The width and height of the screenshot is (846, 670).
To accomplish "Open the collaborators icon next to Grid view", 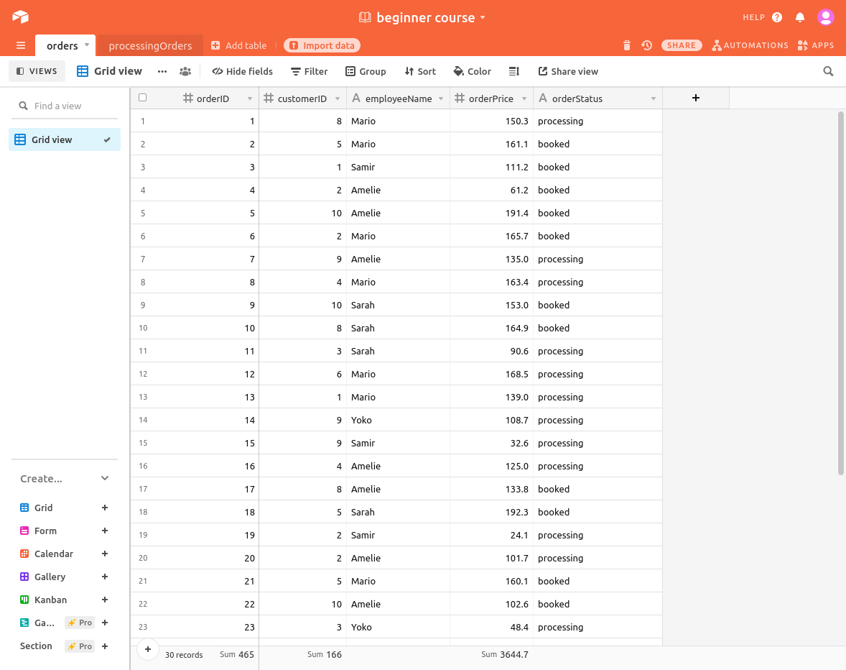I will [x=185, y=71].
